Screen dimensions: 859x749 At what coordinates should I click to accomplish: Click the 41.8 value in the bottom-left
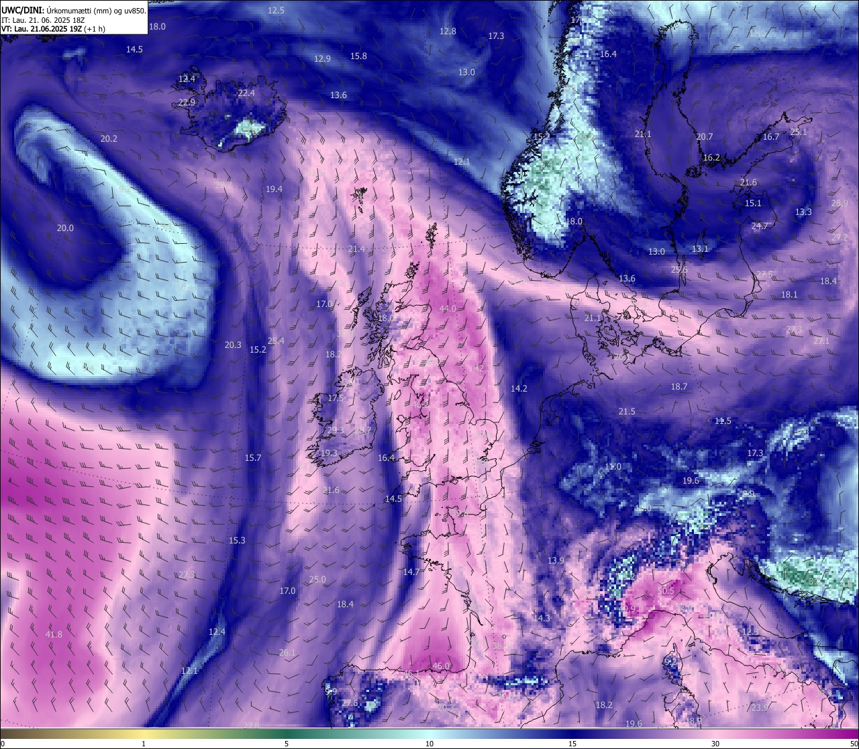pos(54,634)
